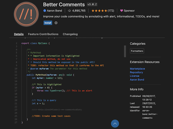Screen dimensions: 173x129
Task: Open the Changelog tab
Action: pyautogui.click(x=70, y=34)
